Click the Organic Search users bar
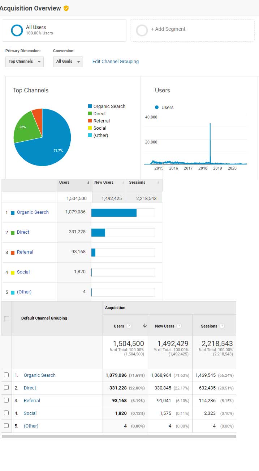The width and height of the screenshot is (259, 471). click(114, 213)
